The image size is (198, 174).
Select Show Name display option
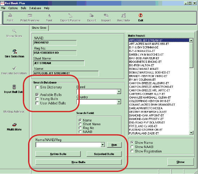132,142
